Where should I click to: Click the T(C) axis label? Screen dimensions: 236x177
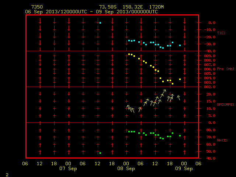(x=221, y=33)
